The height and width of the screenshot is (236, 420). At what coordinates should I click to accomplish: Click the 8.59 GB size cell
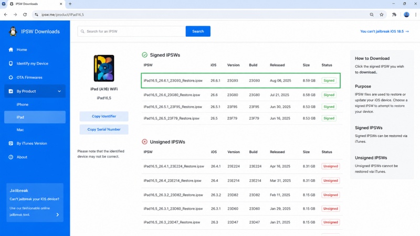click(x=309, y=81)
